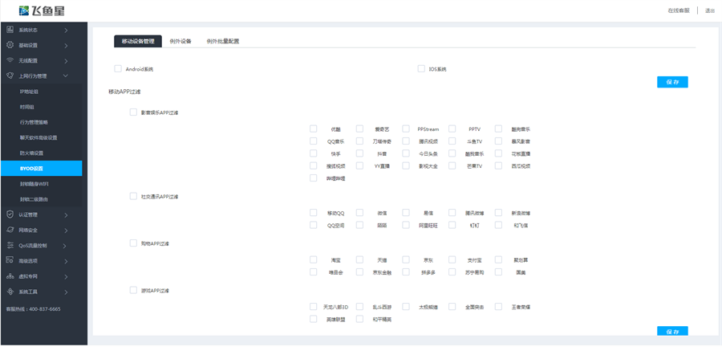Expand the 网络安全 menu chevron
Viewport: 722px width, 347px height.
pos(66,231)
